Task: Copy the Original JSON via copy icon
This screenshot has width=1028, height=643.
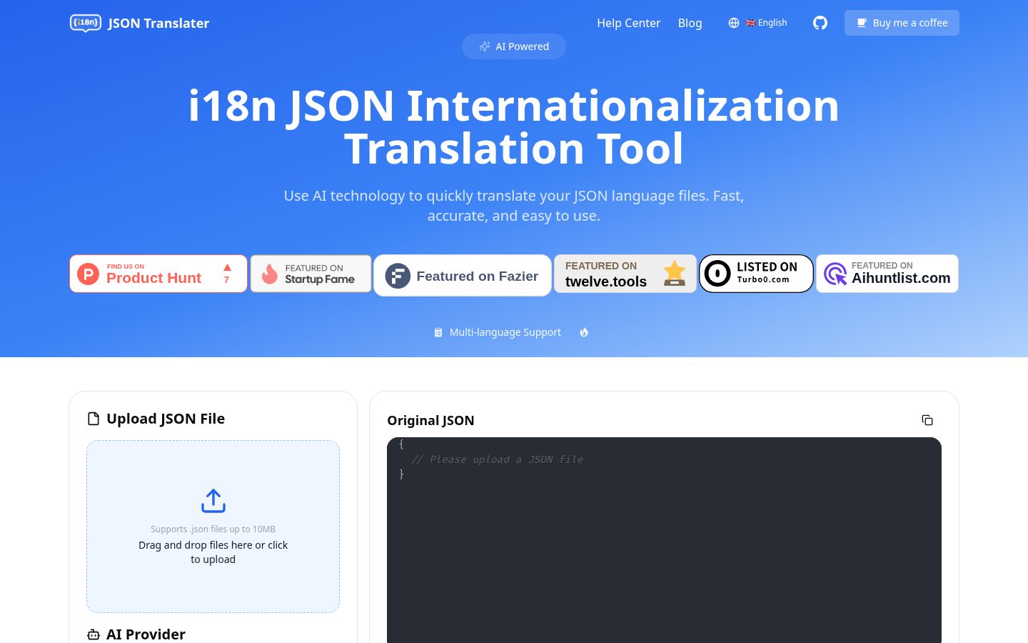Action: 927,420
